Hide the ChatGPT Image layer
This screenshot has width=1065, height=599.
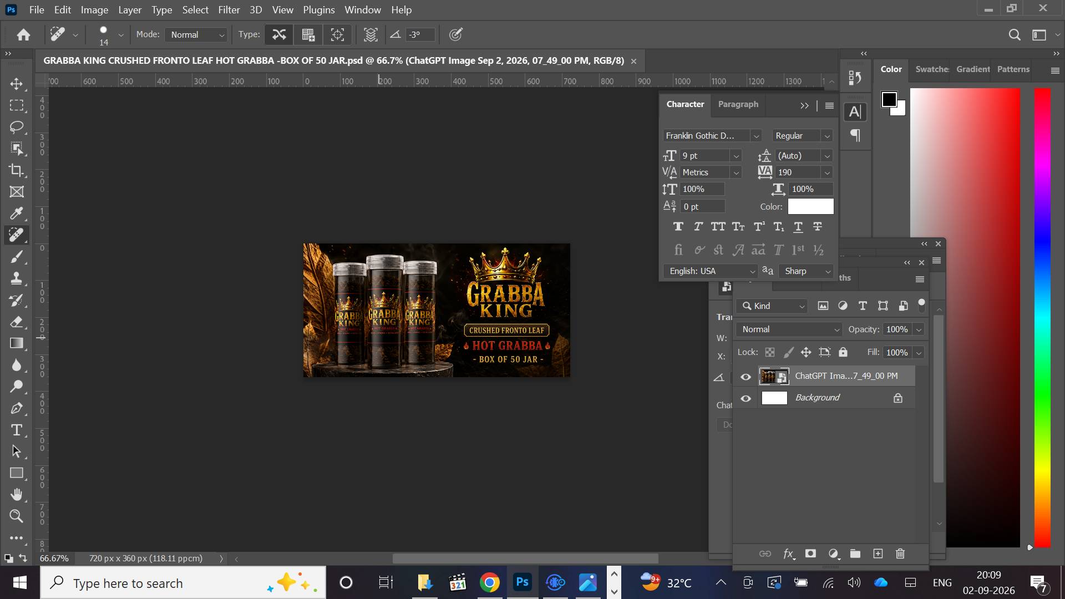click(745, 377)
